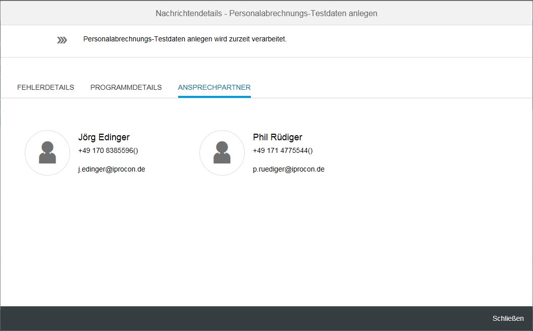This screenshot has width=533, height=331.
Task: Open the j.edinger@iprocon.de email link
Action: click(112, 169)
